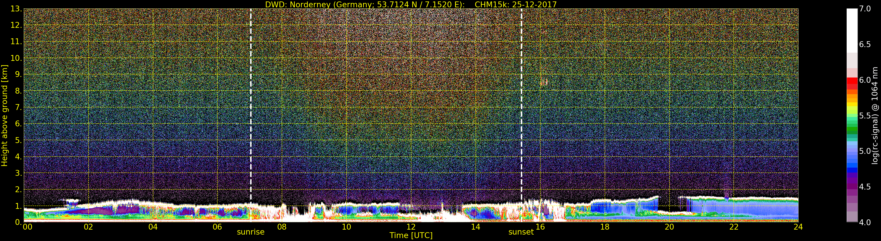This screenshot has width=881, height=241.
Task: Click the colorbar tick label '5.0'
Action: pos(865,151)
